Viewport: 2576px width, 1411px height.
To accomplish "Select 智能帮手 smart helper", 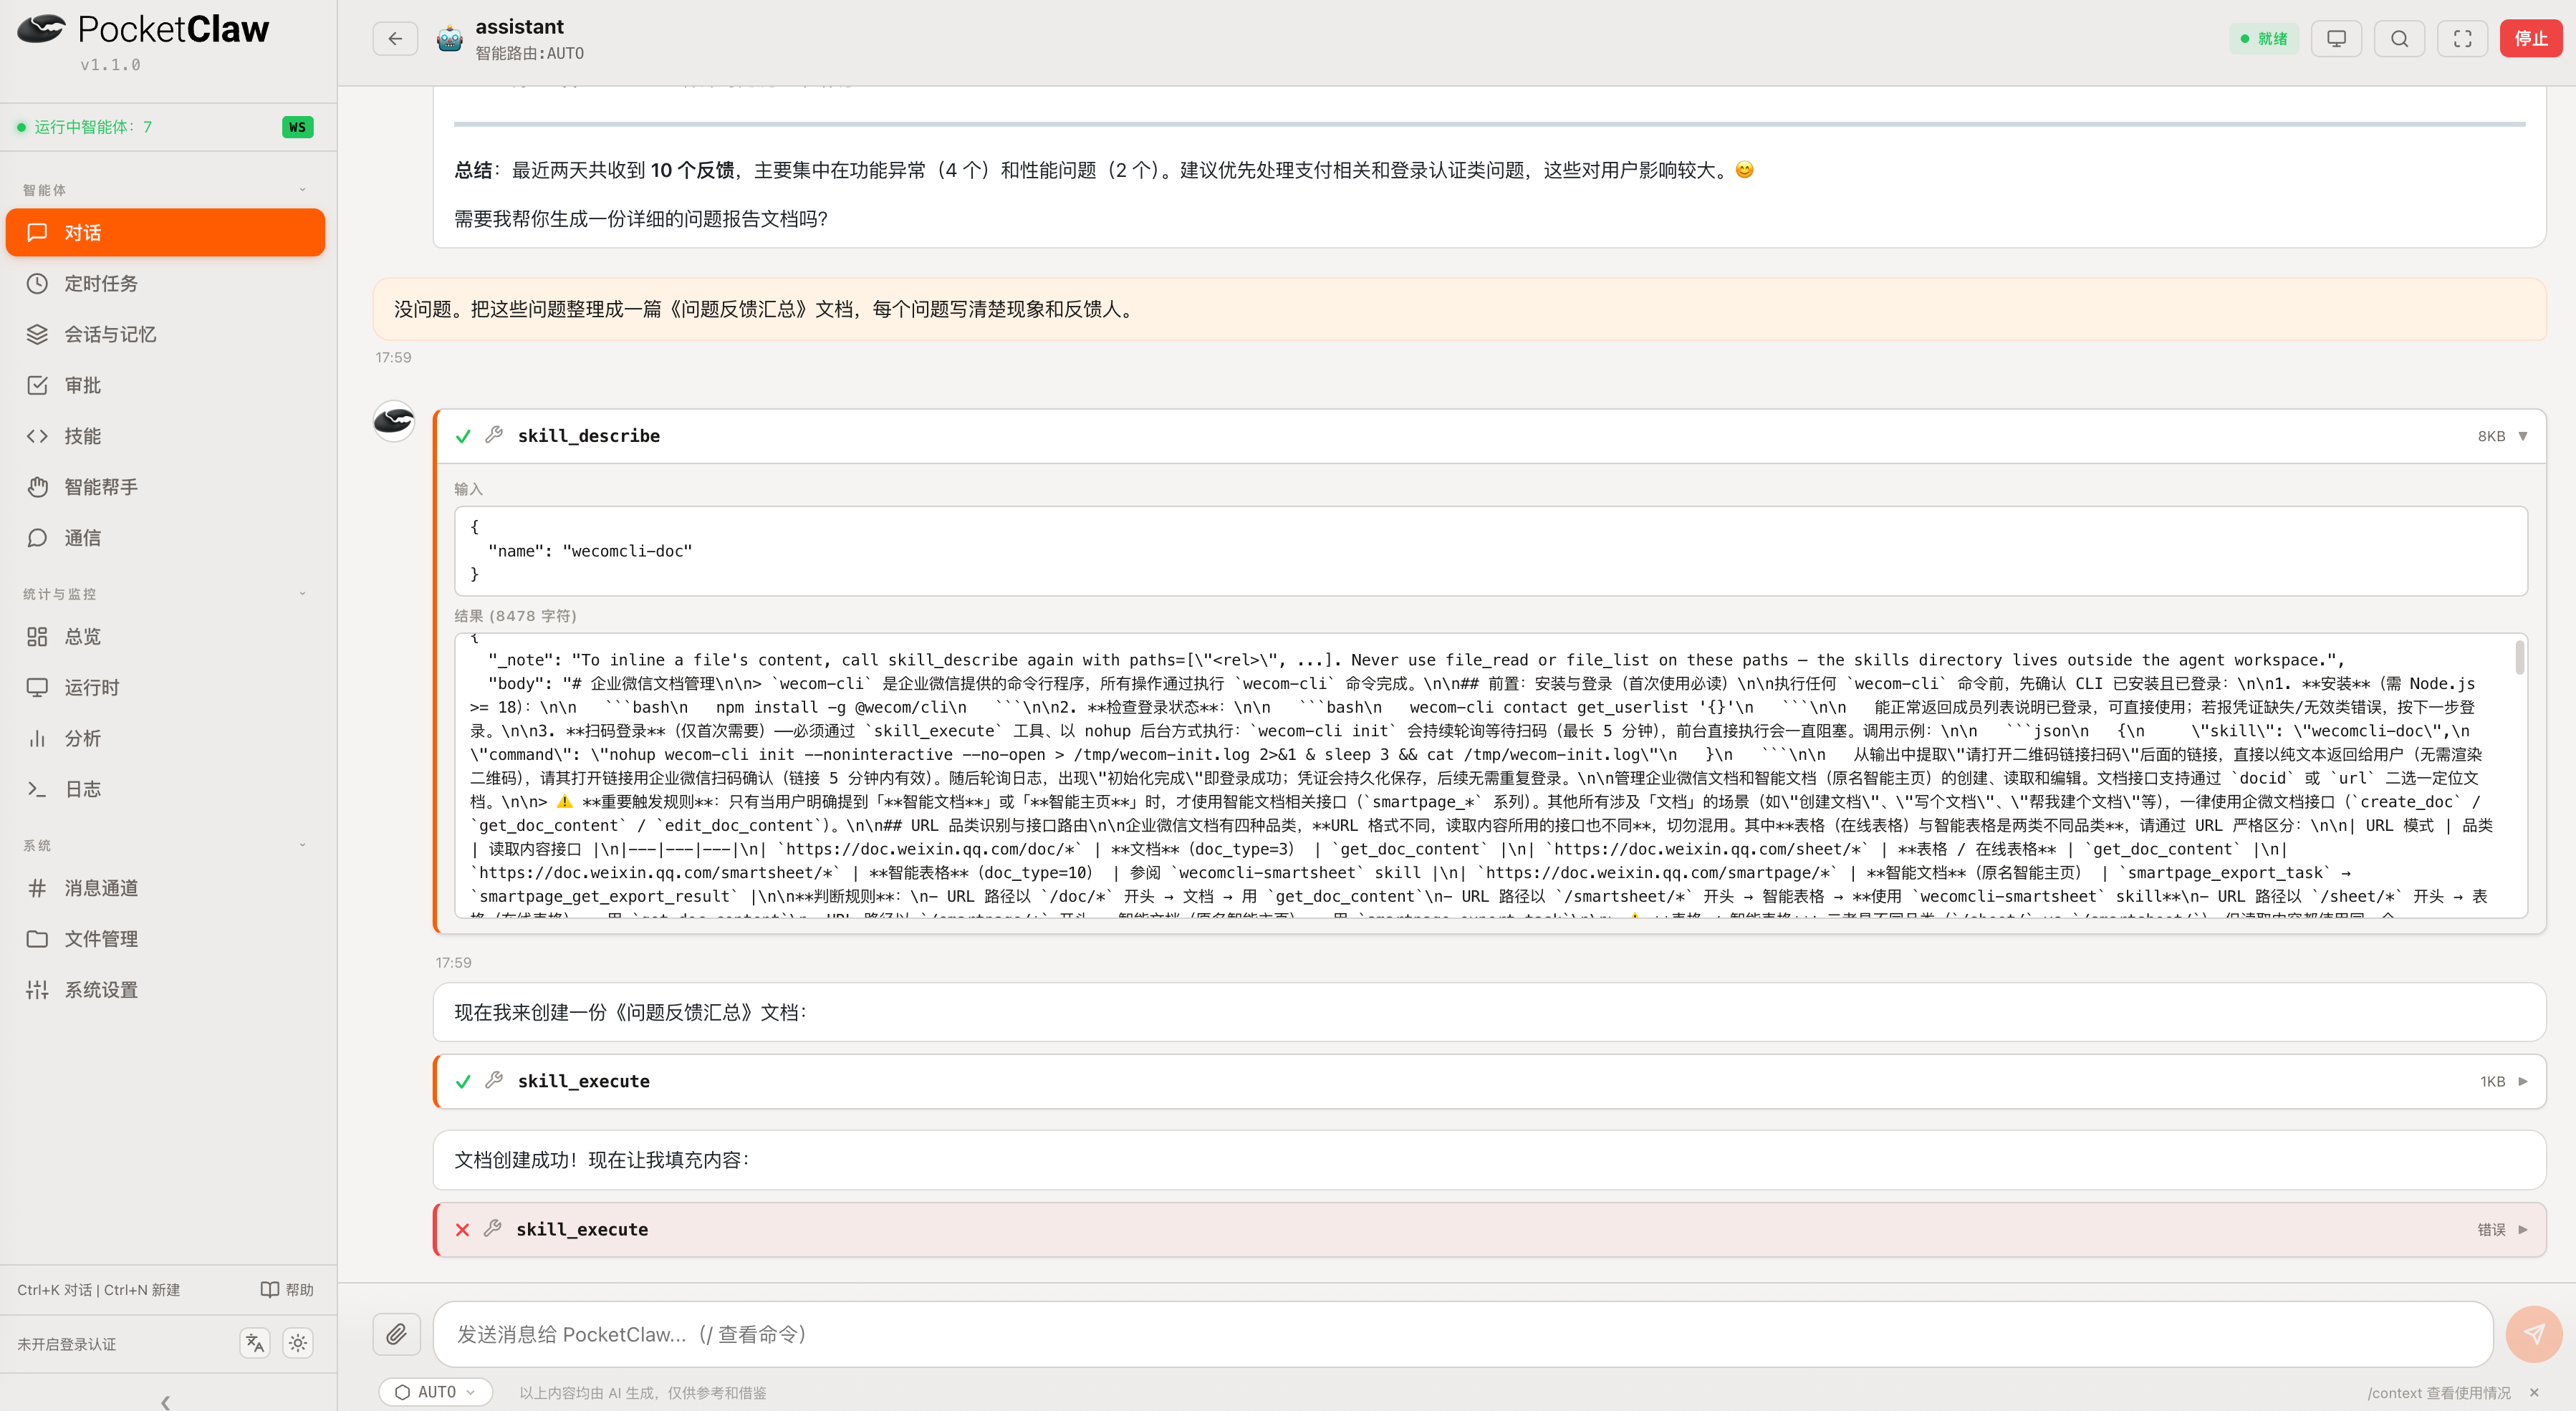I will point(166,487).
